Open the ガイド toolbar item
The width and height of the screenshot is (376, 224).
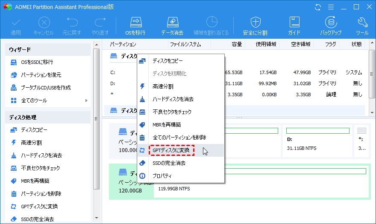(294, 26)
